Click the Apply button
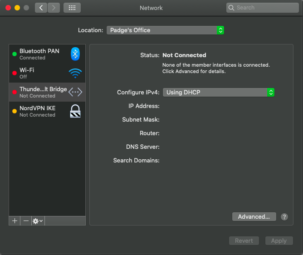Screen dimensions: 303x255 tap(279, 240)
